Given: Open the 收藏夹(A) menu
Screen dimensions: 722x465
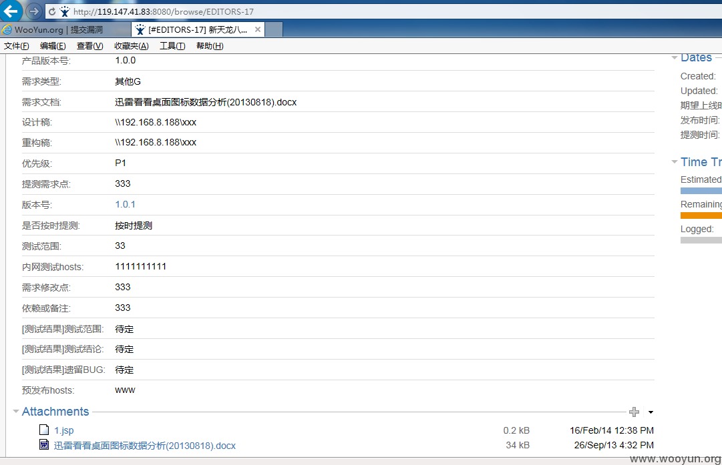Looking at the screenshot, I should point(132,46).
